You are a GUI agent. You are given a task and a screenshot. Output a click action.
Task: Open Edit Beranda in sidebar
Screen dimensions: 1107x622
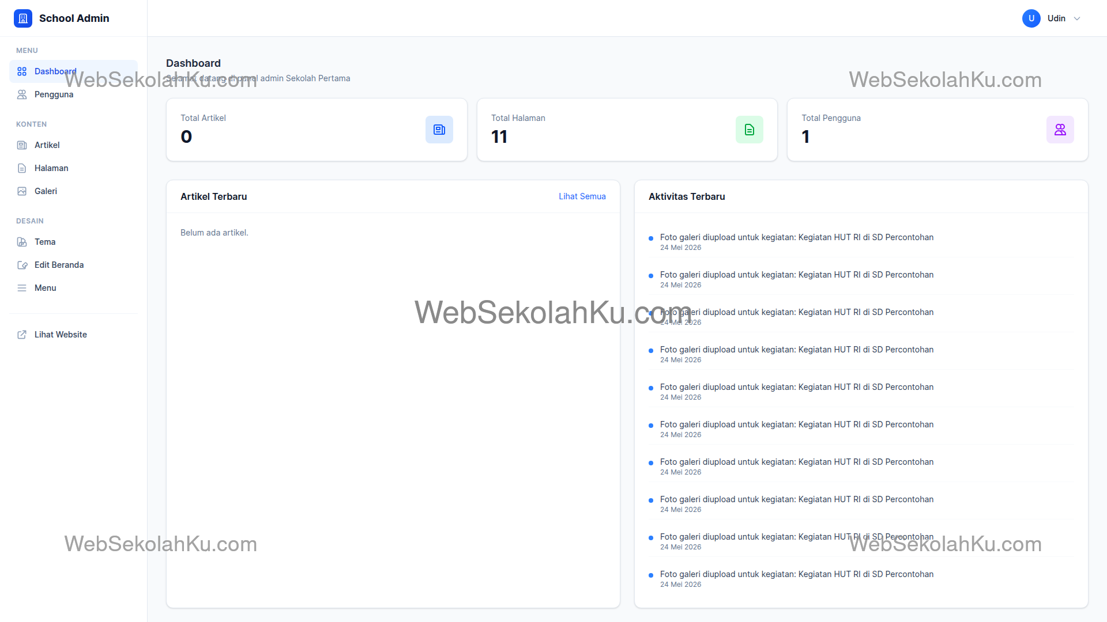[74, 265]
